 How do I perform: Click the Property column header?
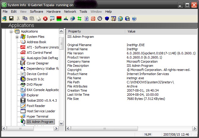[x=95, y=31]
